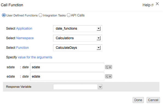Viewport: 163px width, 105px height.
Task: Open expression builder for edate argument
Action: tap(108, 76)
